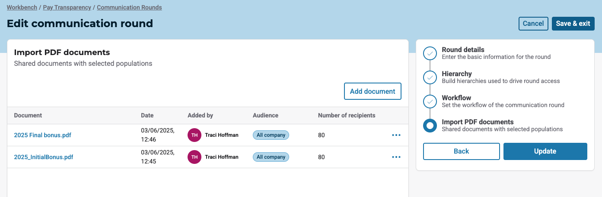Go to Workbench breadcrumb
Screen dimensions: 602x197
click(22, 7)
